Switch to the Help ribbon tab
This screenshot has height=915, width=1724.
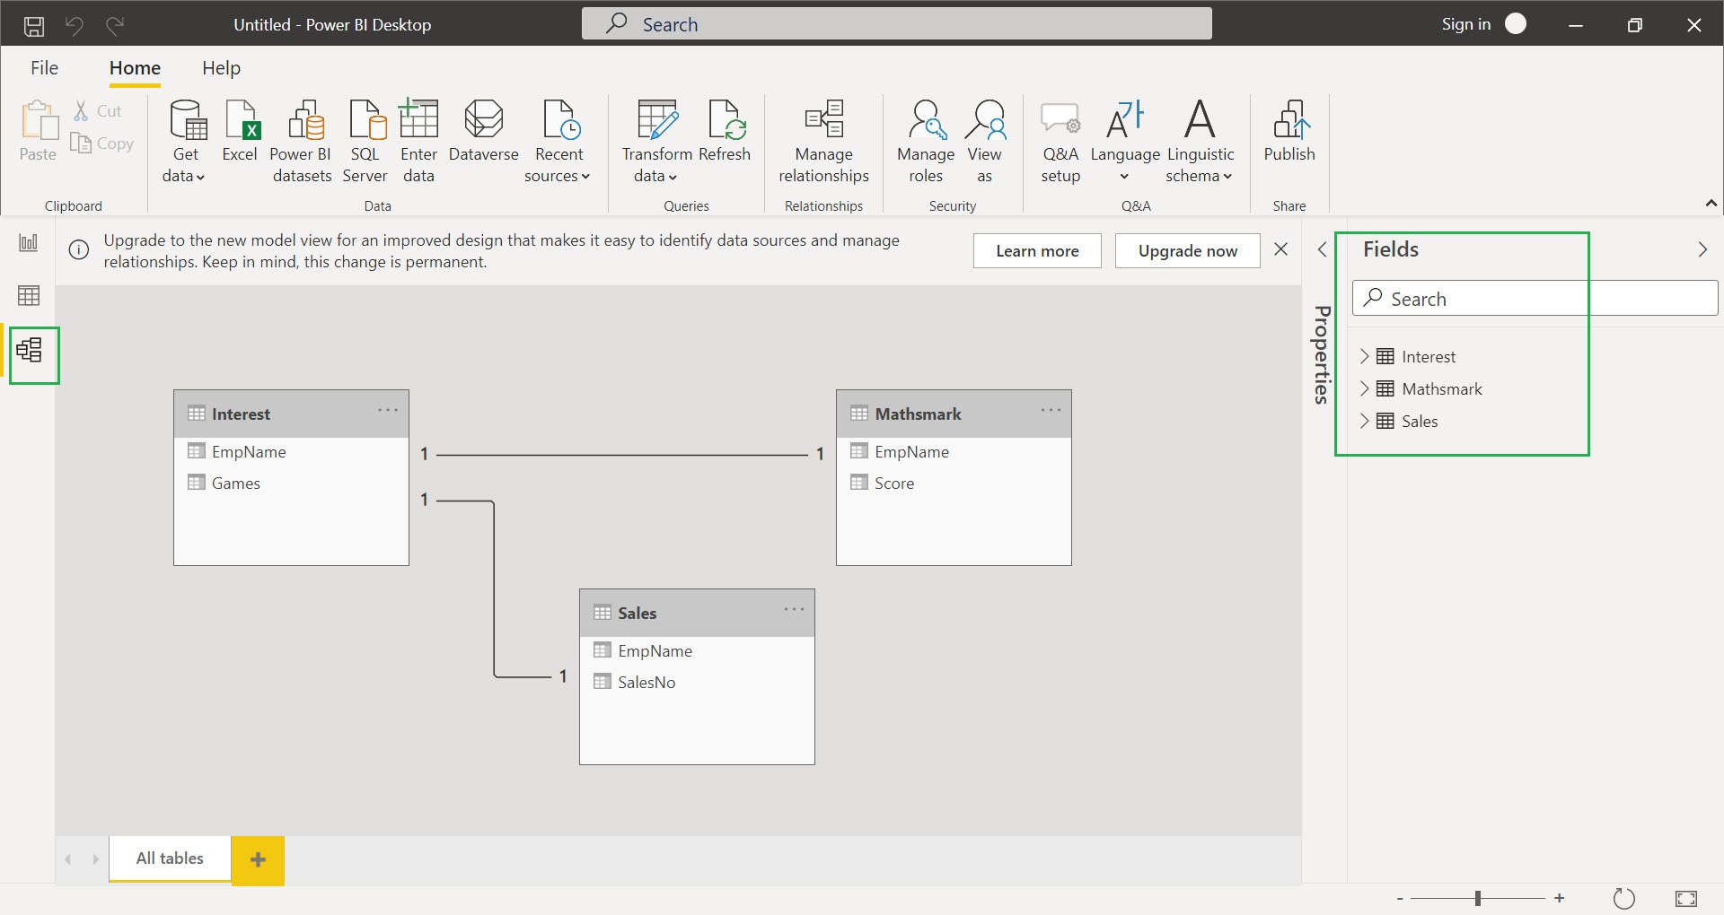pos(221,68)
